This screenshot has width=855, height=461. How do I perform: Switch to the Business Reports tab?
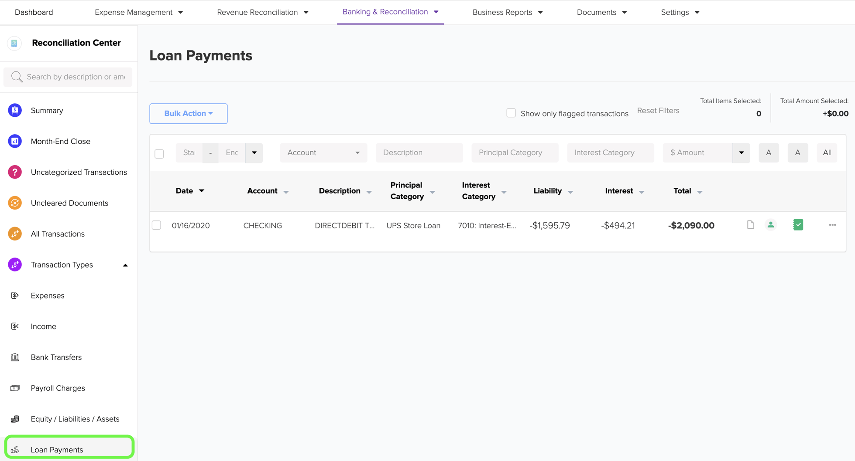503,12
